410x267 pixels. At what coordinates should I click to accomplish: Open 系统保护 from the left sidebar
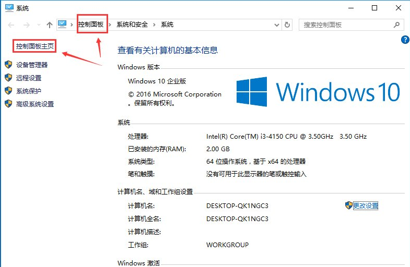tap(28, 91)
